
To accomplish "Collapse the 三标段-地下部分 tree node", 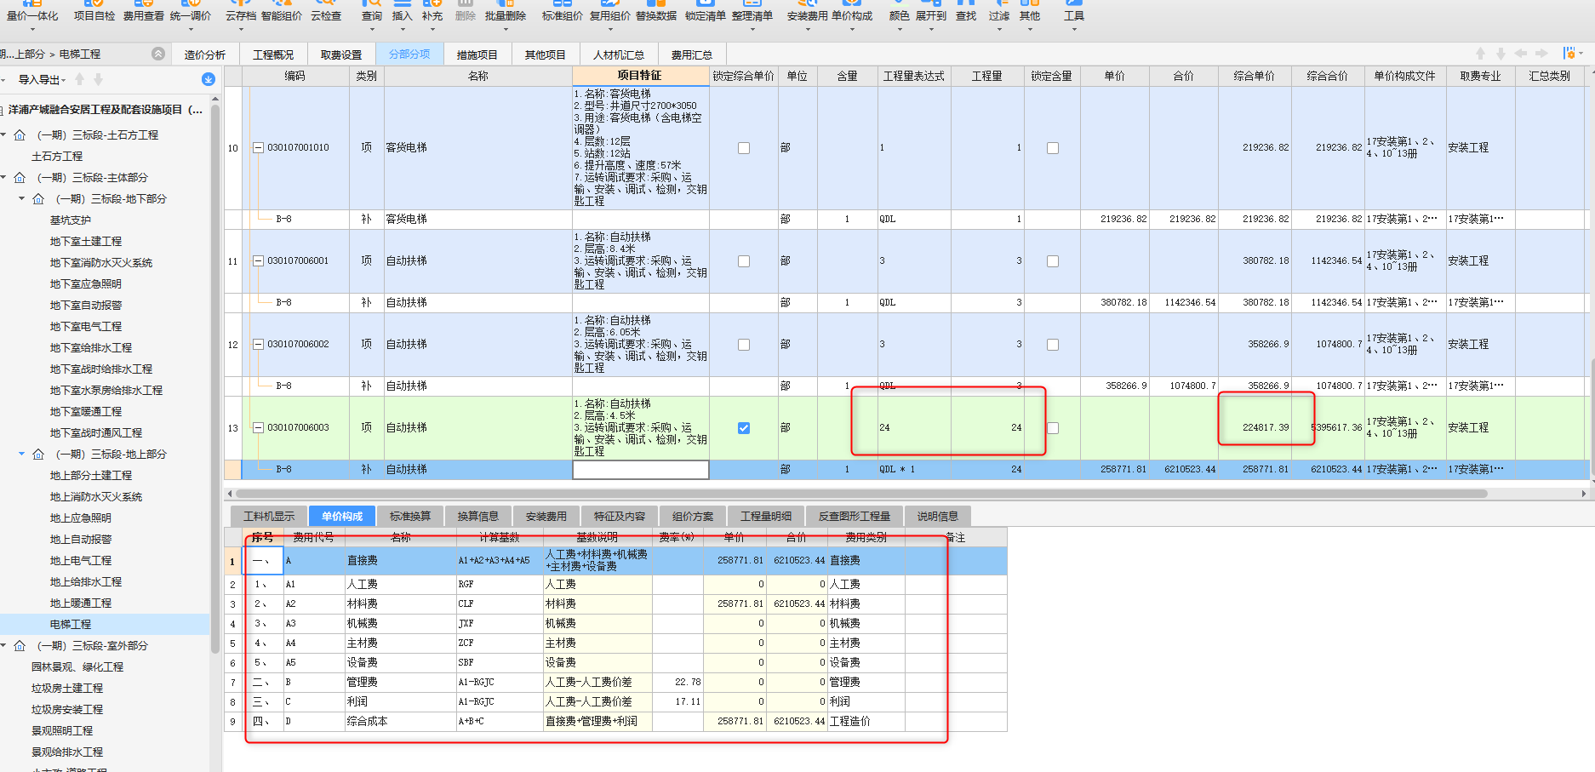I will click(22, 198).
